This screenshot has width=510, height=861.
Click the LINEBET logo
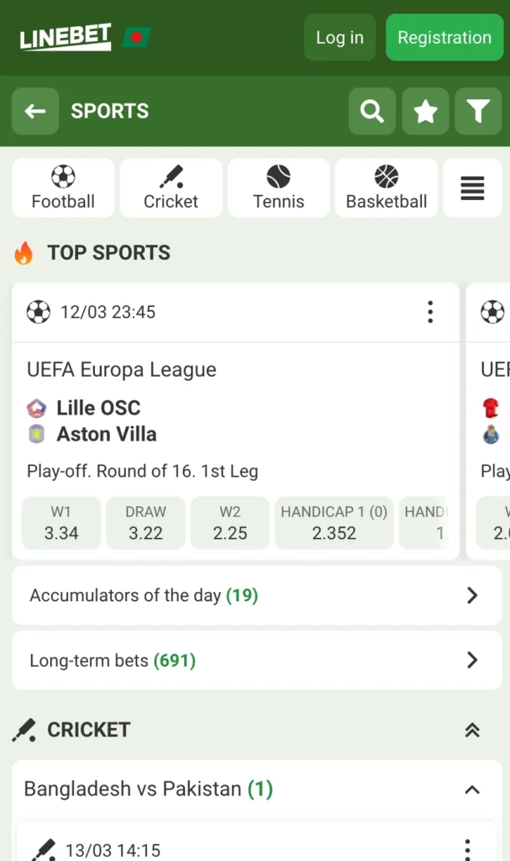(x=65, y=37)
